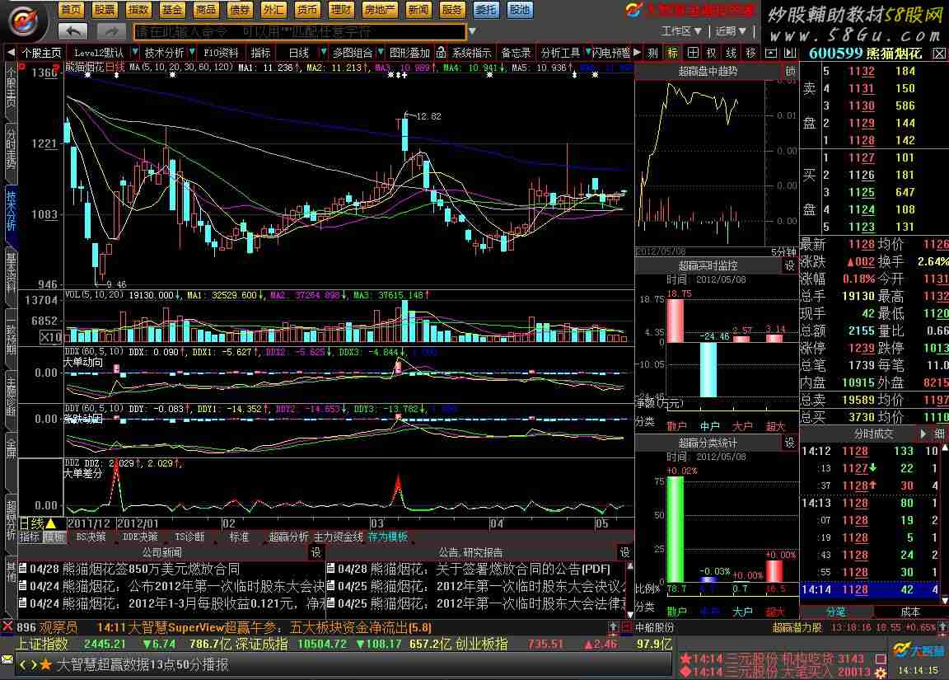949x680 pixels.
Task: Click the 移 move tool icon
Action: (750, 53)
